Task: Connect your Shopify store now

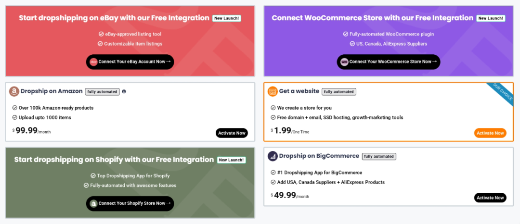Action: point(130,203)
